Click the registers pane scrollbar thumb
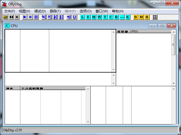The image size is (181, 135). pyautogui.click(x=173, y=45)
